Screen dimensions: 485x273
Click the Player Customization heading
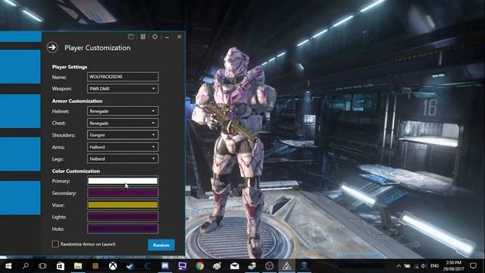(98, 48)
